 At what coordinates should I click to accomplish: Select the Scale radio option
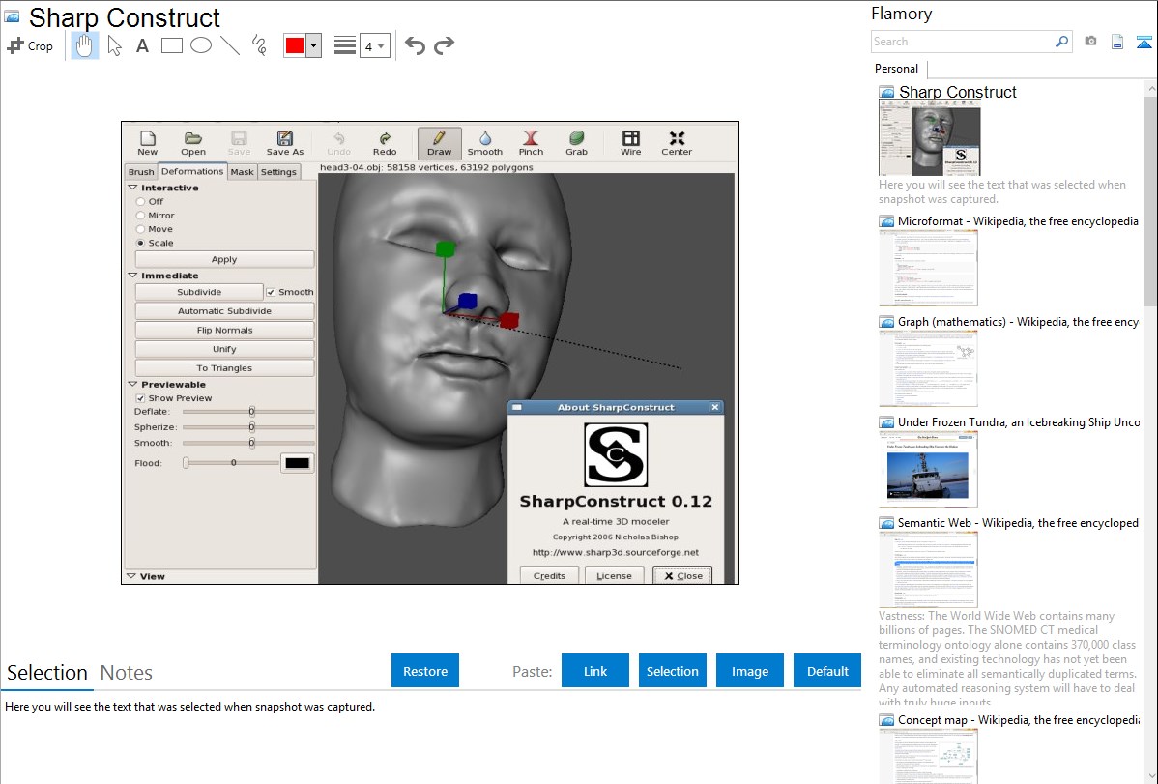pos(140,243)
